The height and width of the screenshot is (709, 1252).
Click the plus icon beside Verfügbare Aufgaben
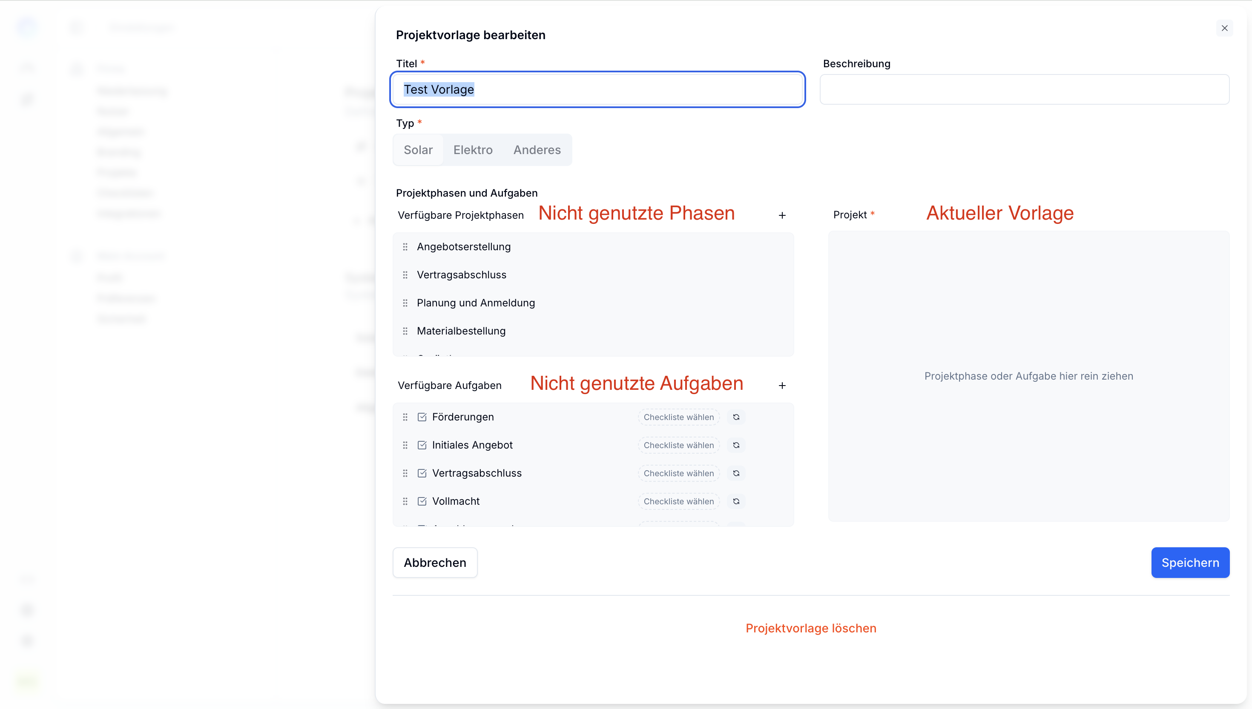click(x=782, y=386)
